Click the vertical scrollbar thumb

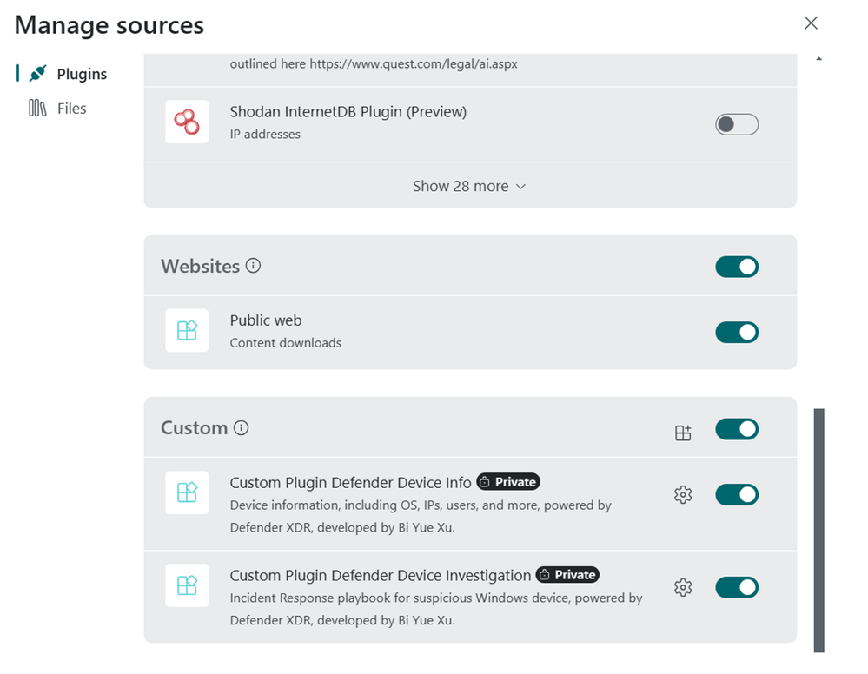point(818,530)
